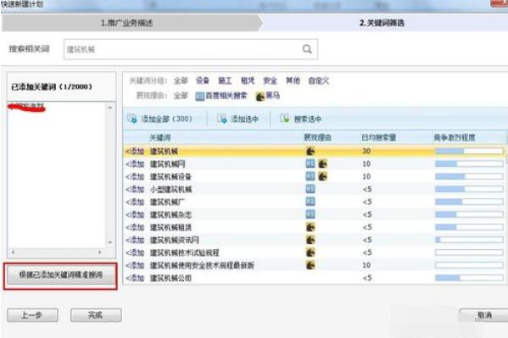Click the competition bar in 建筑机械资讯网 row
Screen dimensions: 508x338
[x=469, y=240]
